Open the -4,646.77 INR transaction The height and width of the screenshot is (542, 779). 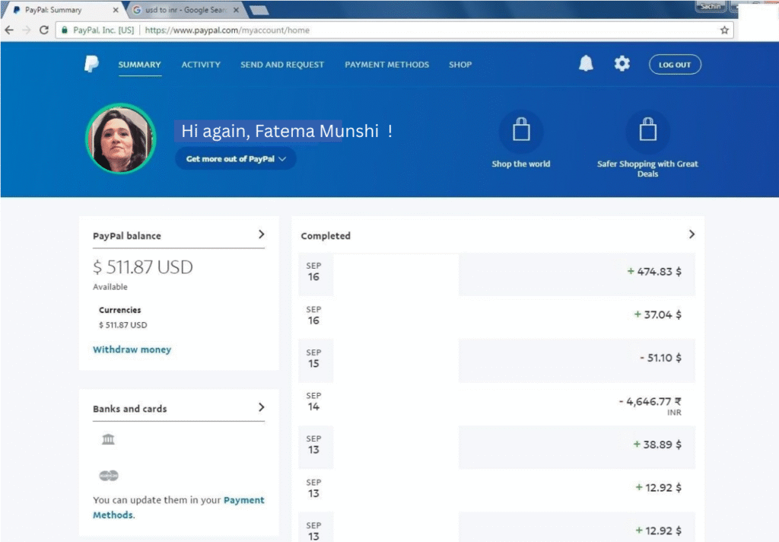tap(497, 403)
